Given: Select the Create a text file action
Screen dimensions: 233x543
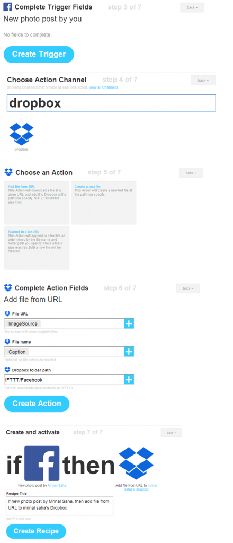Looking at the screenshot, I should pos(103,203).
